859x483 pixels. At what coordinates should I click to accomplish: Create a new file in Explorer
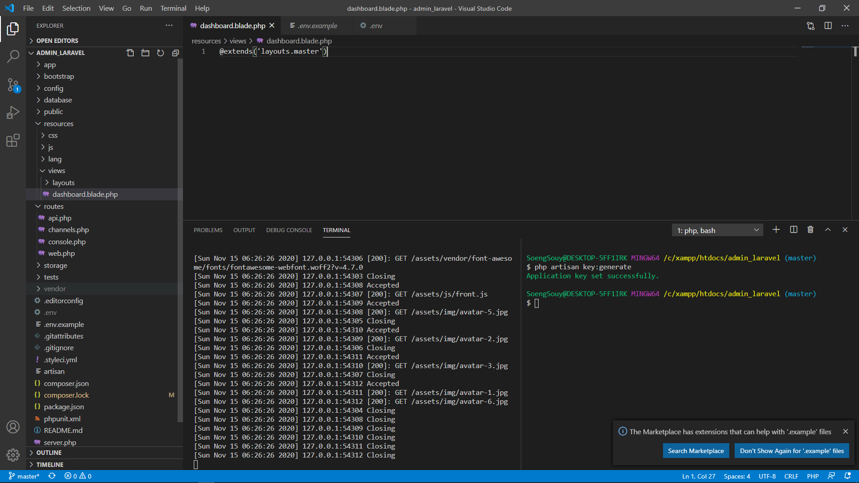tap(130, 52)
